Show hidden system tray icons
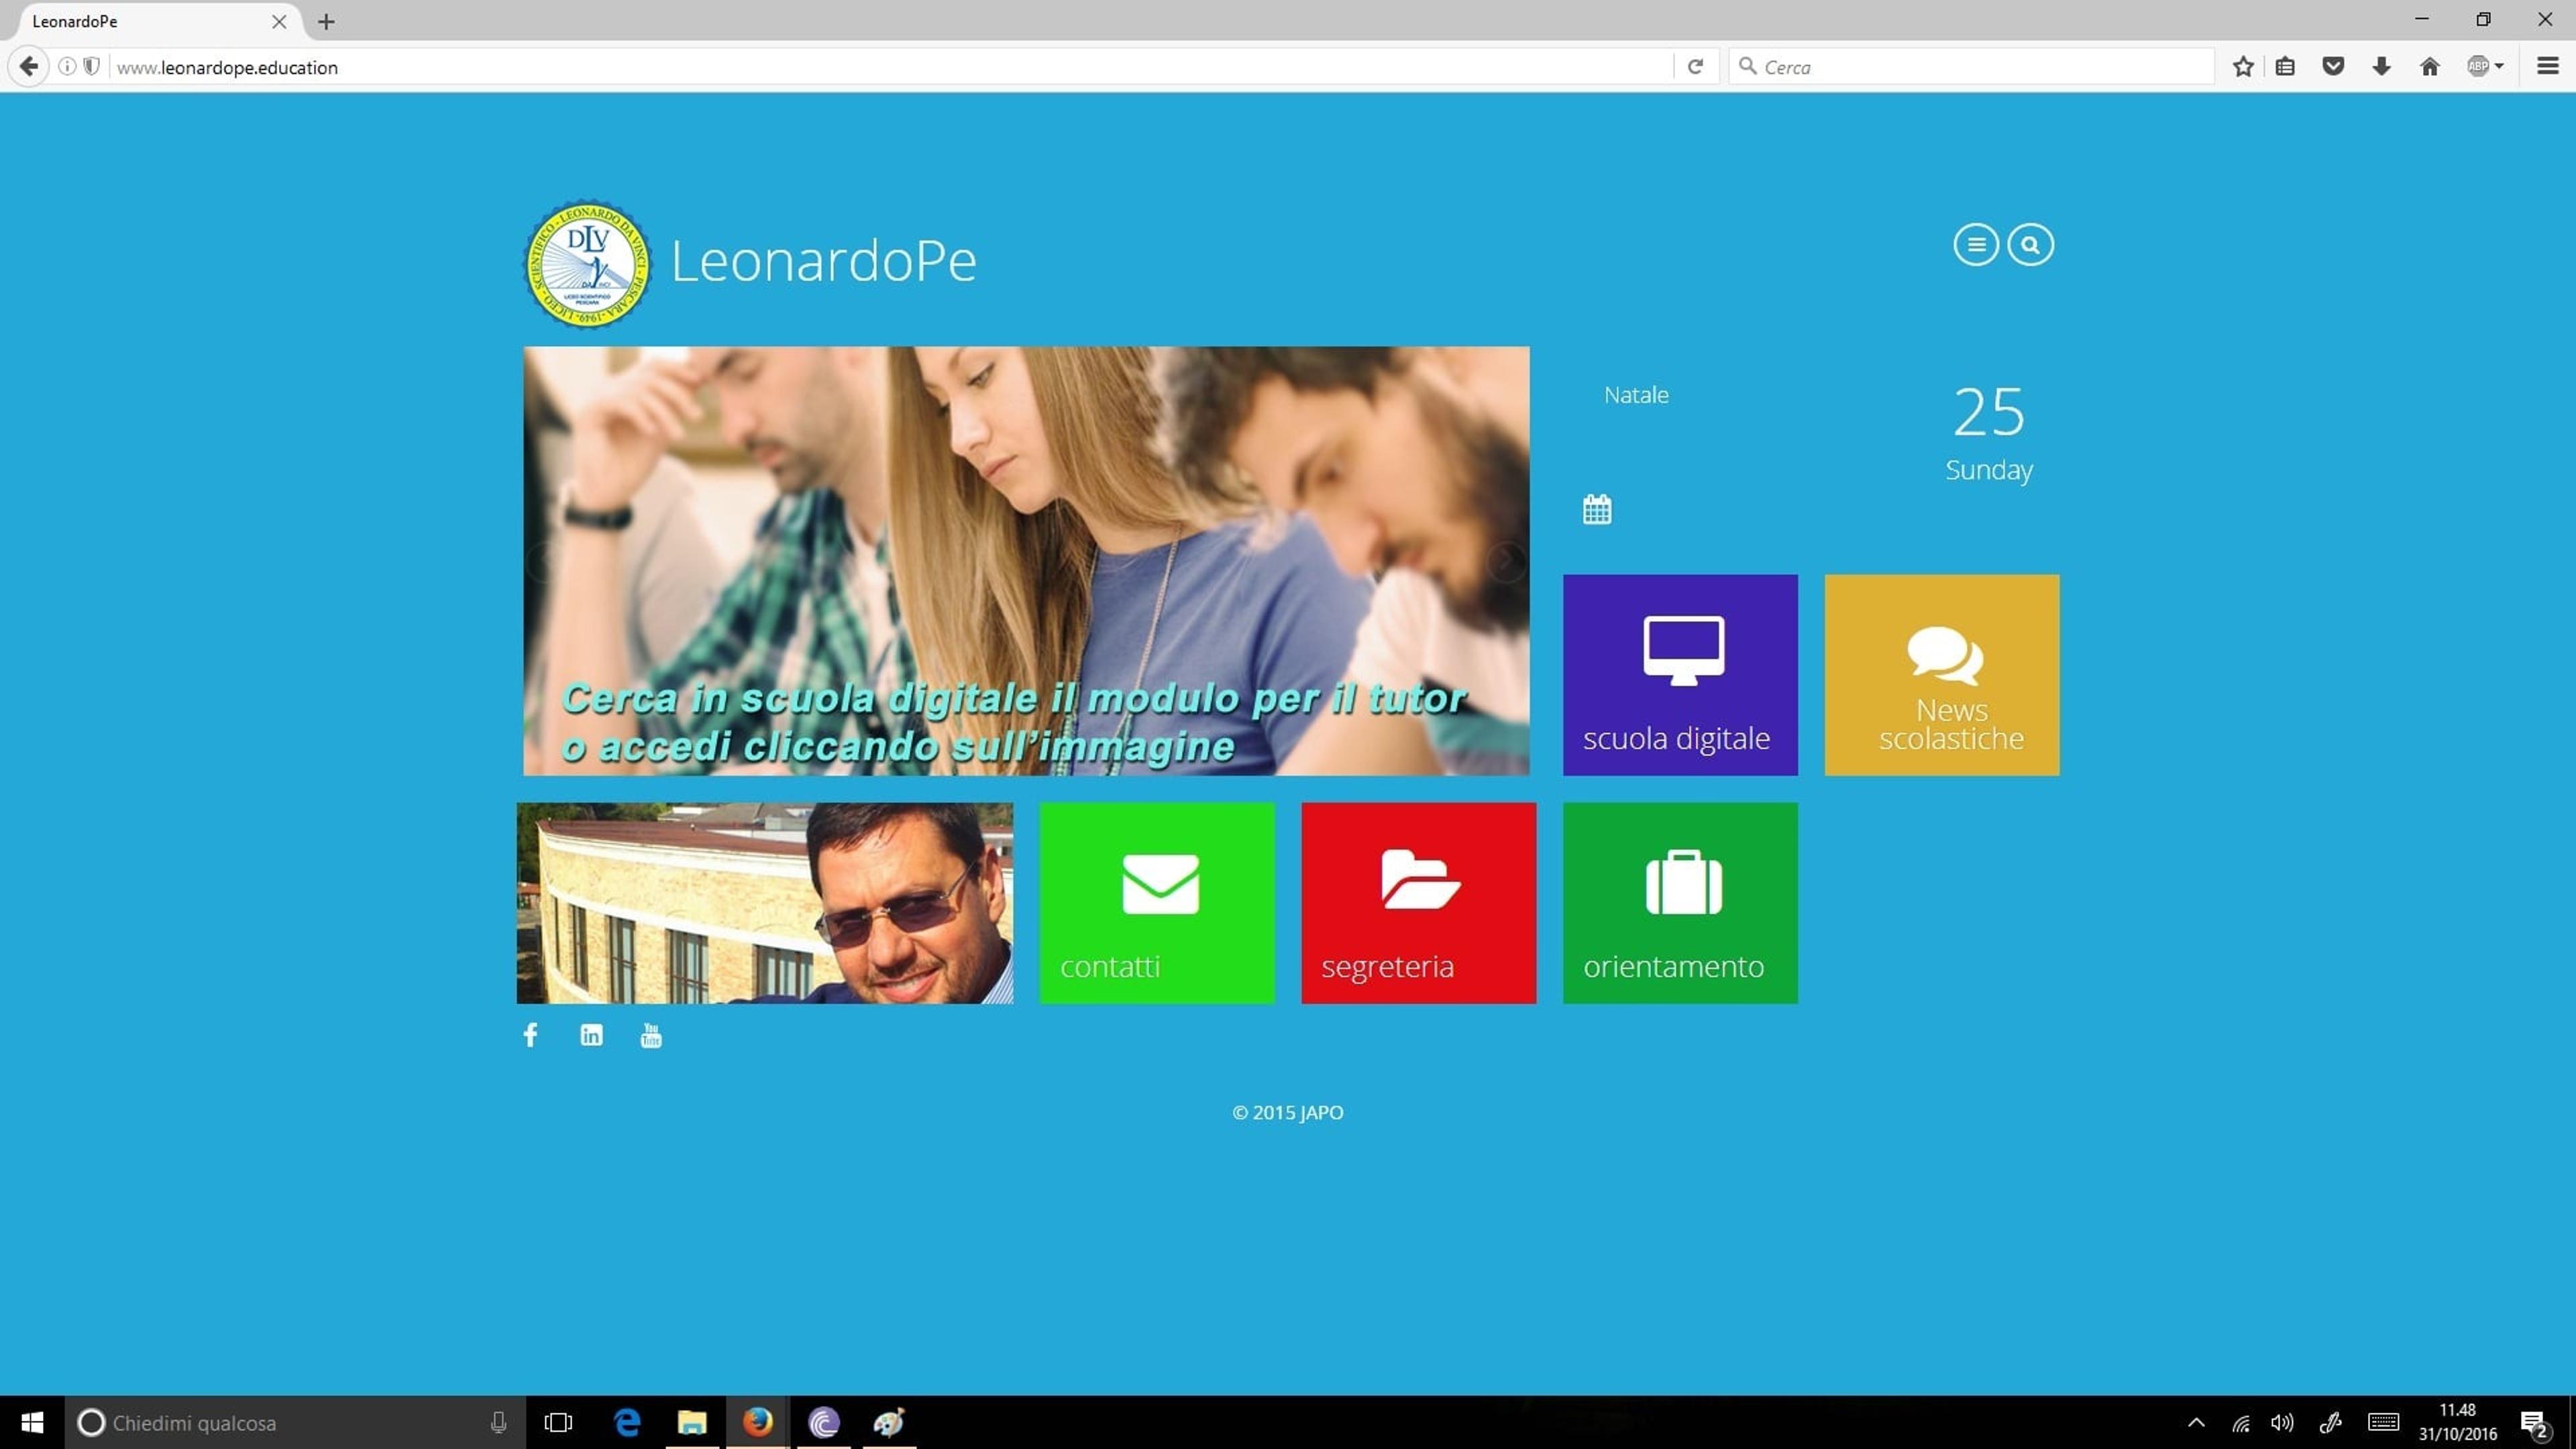This screenshot has width=2576, height=1449. pyautogui.click(x=2196, y=1422)
